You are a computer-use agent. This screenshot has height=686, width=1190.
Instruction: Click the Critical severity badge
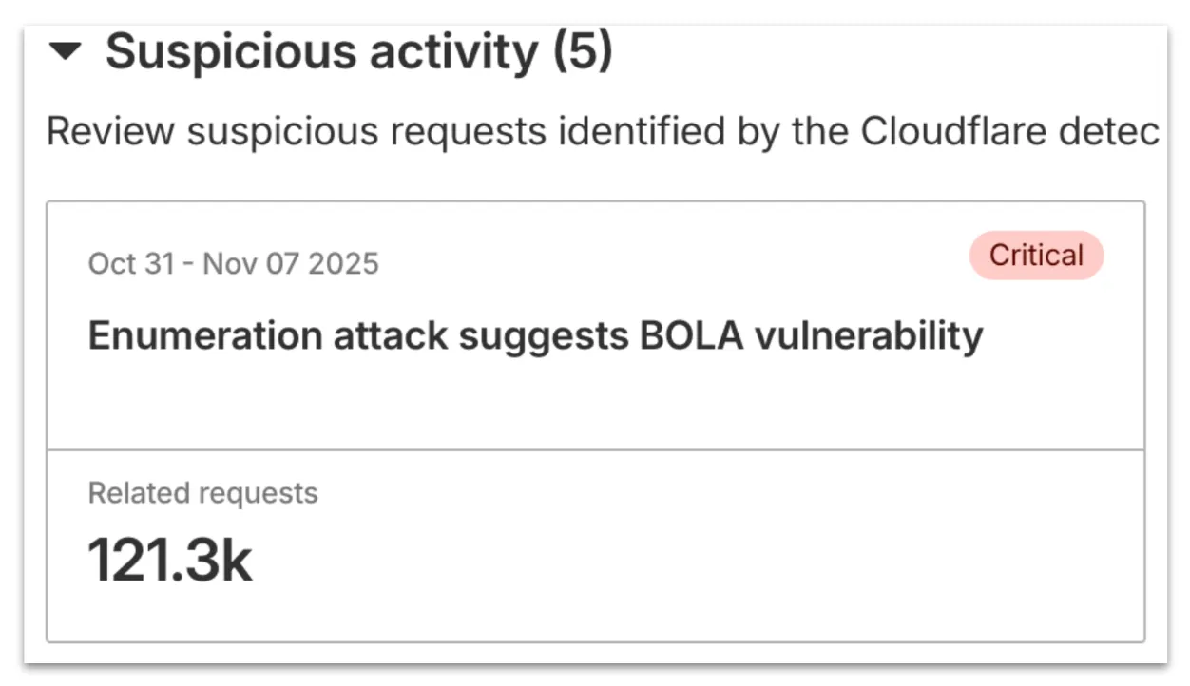(1036, 256)
